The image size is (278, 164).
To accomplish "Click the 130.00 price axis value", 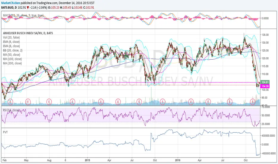I will tap(265, 43).
